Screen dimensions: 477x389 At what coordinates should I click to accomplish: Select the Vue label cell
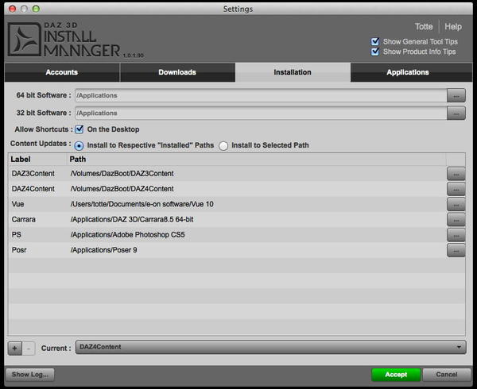coord(17,204)
